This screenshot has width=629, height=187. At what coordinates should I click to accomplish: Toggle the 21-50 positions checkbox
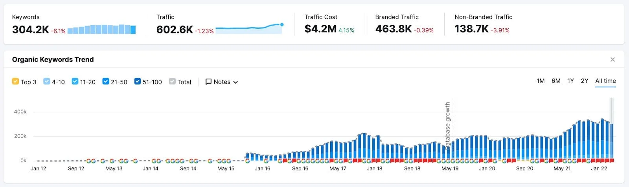click(x=106, y=81)
